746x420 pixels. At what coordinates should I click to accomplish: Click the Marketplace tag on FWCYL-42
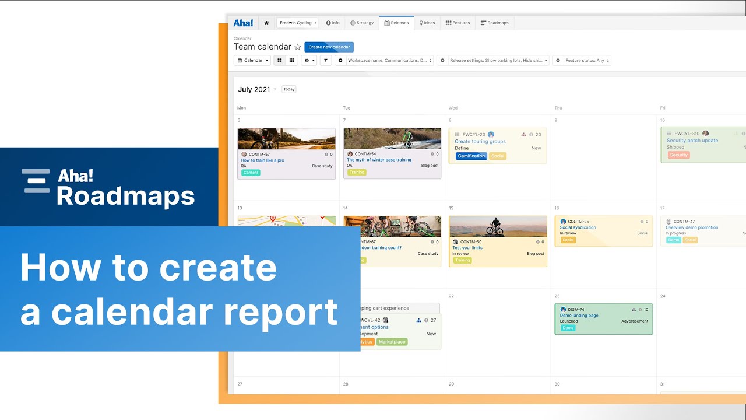(392, 342)
